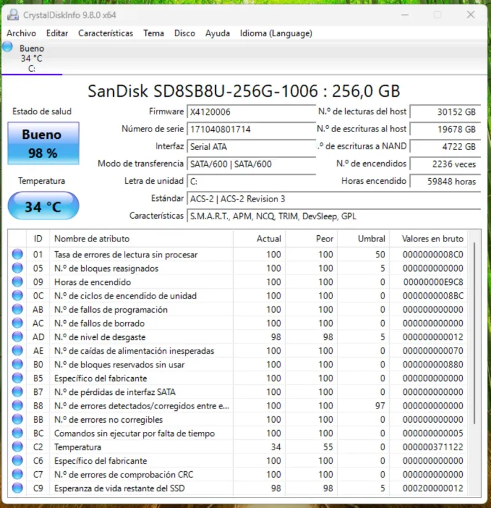Click status orb of attribute C2 row
Viewport: 491px width, 508px height.
coord(17,447)
